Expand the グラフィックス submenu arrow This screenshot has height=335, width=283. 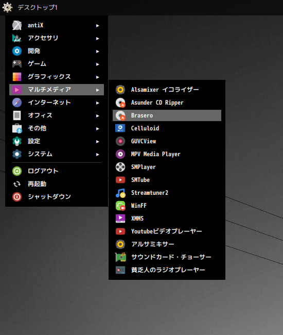coord(97,77)
